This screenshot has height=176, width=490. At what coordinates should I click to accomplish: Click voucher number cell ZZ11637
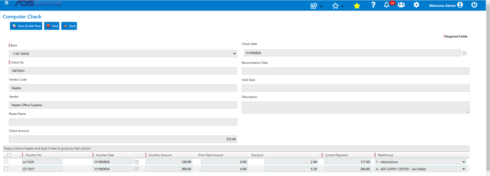click(42, 169)
